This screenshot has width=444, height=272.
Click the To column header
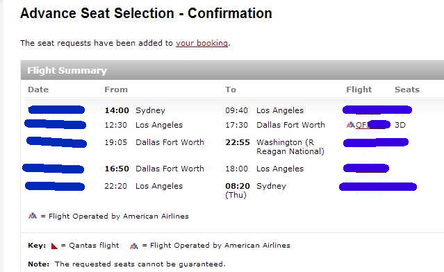pos(231,90)
